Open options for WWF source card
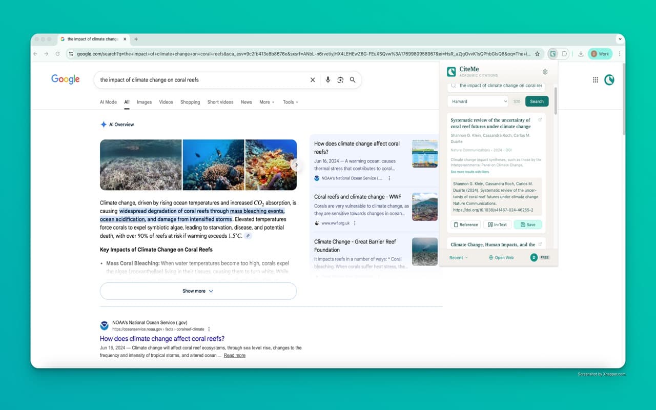The height and width of the screenshot is (410, 656). coord(355,223)
